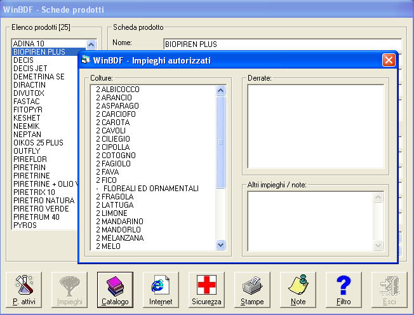
Task: Click the Colture list scroll up arrow
Action: click(x=221, y=91)
